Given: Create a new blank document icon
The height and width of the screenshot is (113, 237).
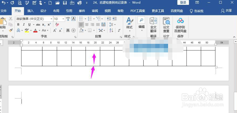Looking at the screenshot, I should coord(50,3).
